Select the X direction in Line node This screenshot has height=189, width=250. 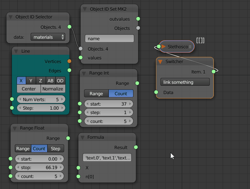click(21, 80)
